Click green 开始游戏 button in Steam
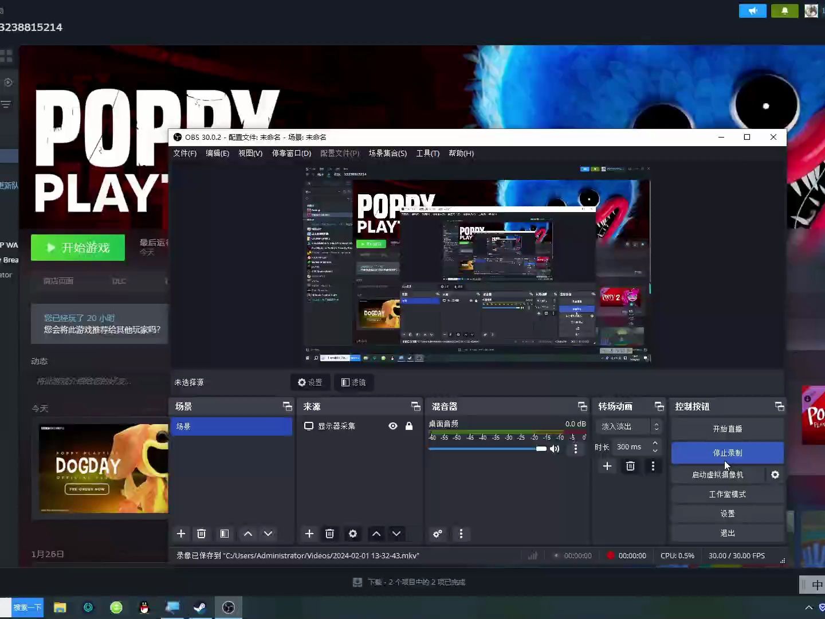 [78, 248]
